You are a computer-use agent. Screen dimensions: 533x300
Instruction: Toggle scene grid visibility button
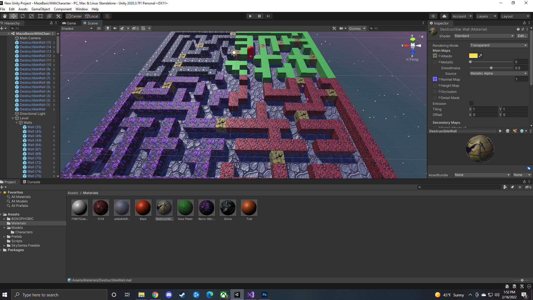[x=143, y=28]
